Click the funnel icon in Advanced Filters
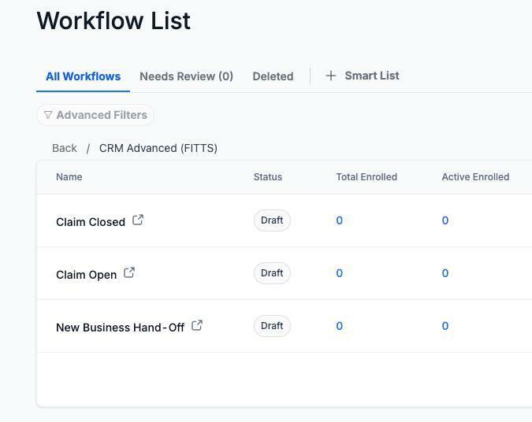This screenshot has width=532, height=422. pos(48,115)
